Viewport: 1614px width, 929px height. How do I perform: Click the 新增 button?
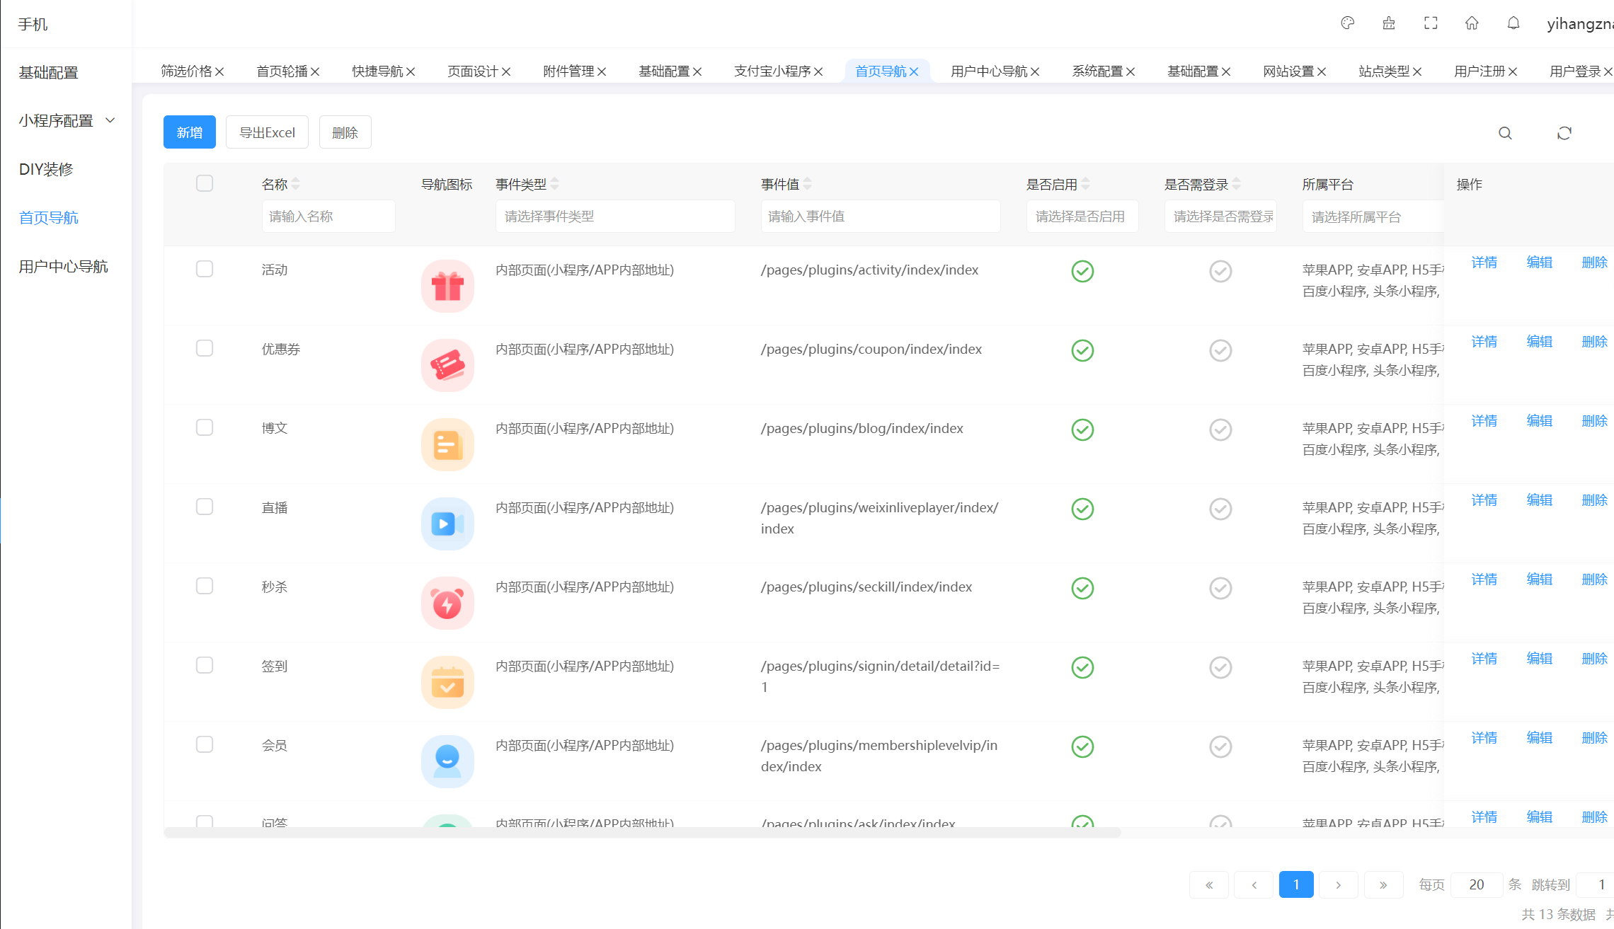190,132
